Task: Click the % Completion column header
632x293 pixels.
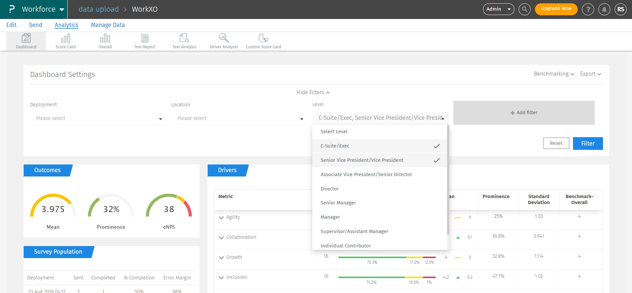Action: click(x=139, y=278)
